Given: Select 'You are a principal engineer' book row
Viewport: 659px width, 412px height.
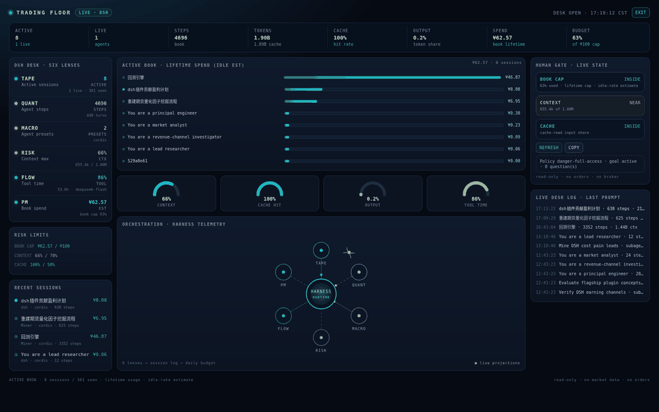Looking at the screenshot, I should (x=321, y=113).
